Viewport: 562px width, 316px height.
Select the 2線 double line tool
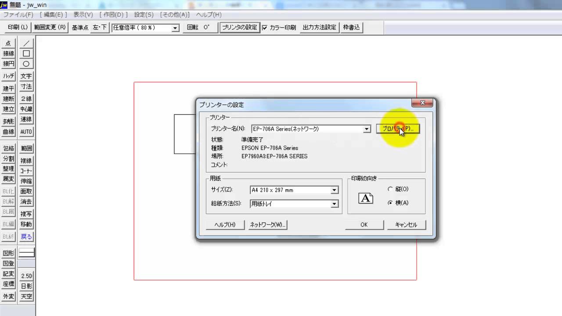click(x=26, y=99)
